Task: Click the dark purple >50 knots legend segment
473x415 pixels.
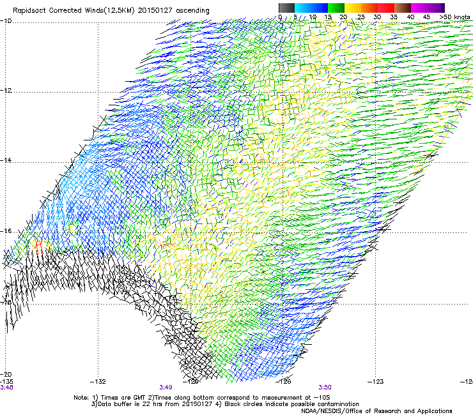Action: 442,8
